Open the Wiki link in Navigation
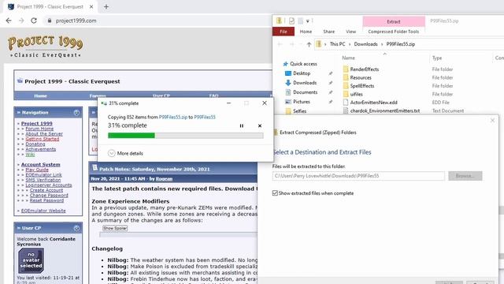 [30, 155]
